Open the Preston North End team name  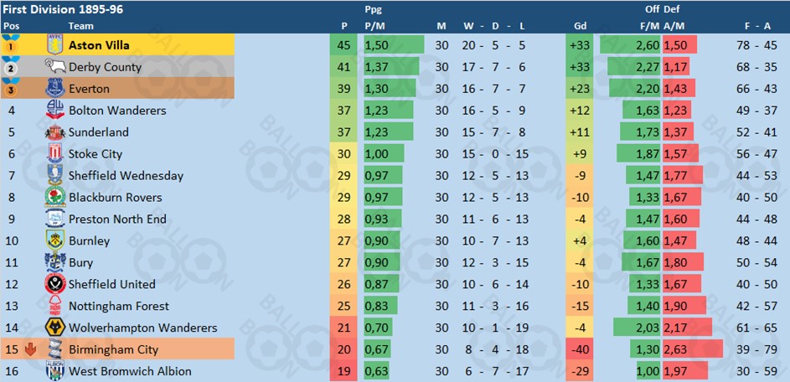(117, 219)
